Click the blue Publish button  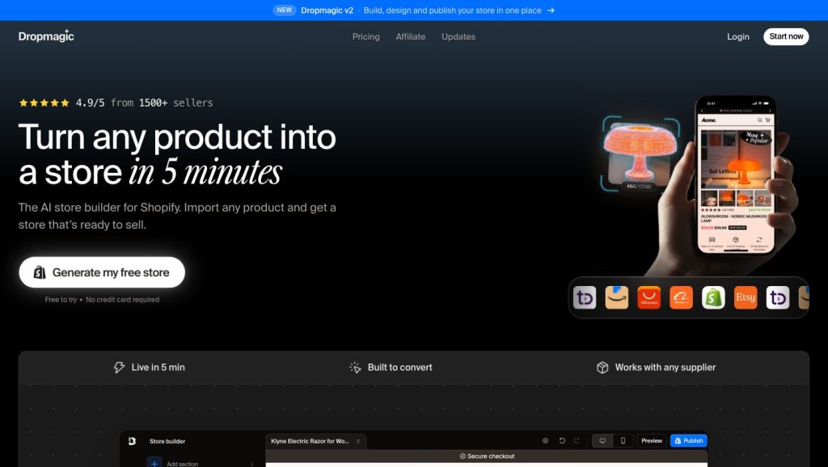(x=689, y=440)
